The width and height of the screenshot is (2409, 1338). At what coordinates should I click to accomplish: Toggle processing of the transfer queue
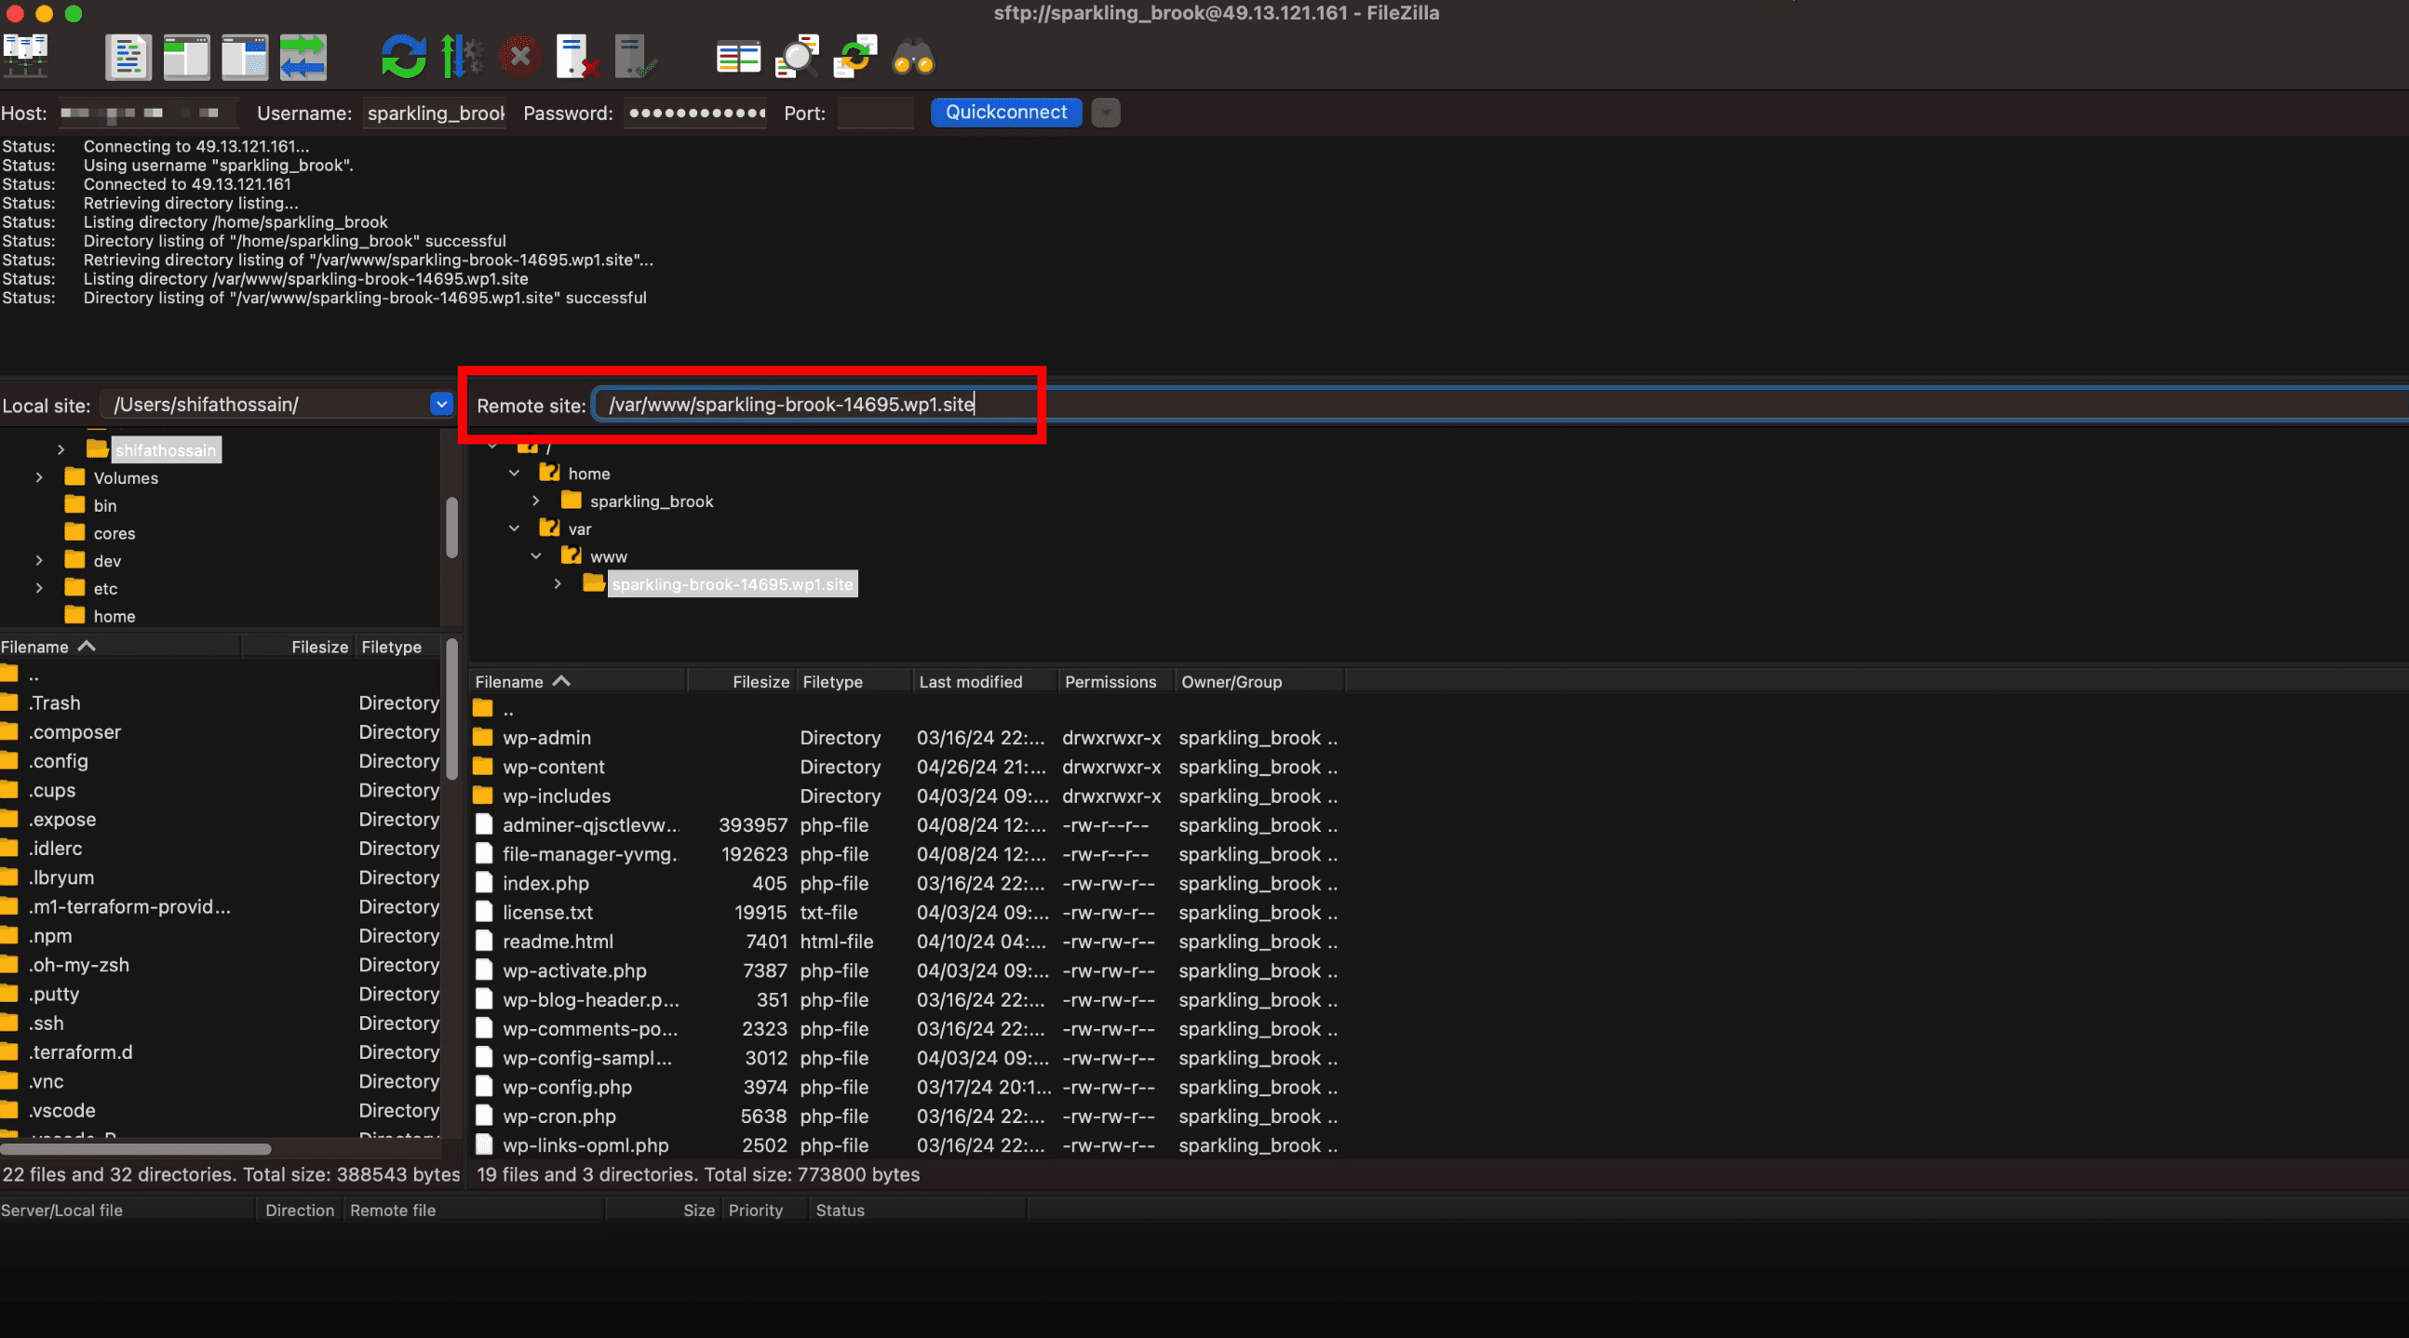click(x=462, y=57)
